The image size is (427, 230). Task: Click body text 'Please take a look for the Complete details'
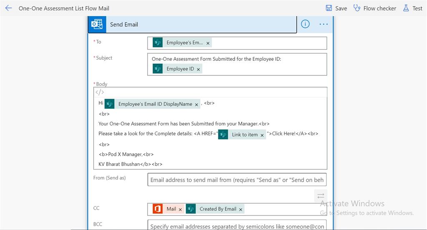coord(146,133)
